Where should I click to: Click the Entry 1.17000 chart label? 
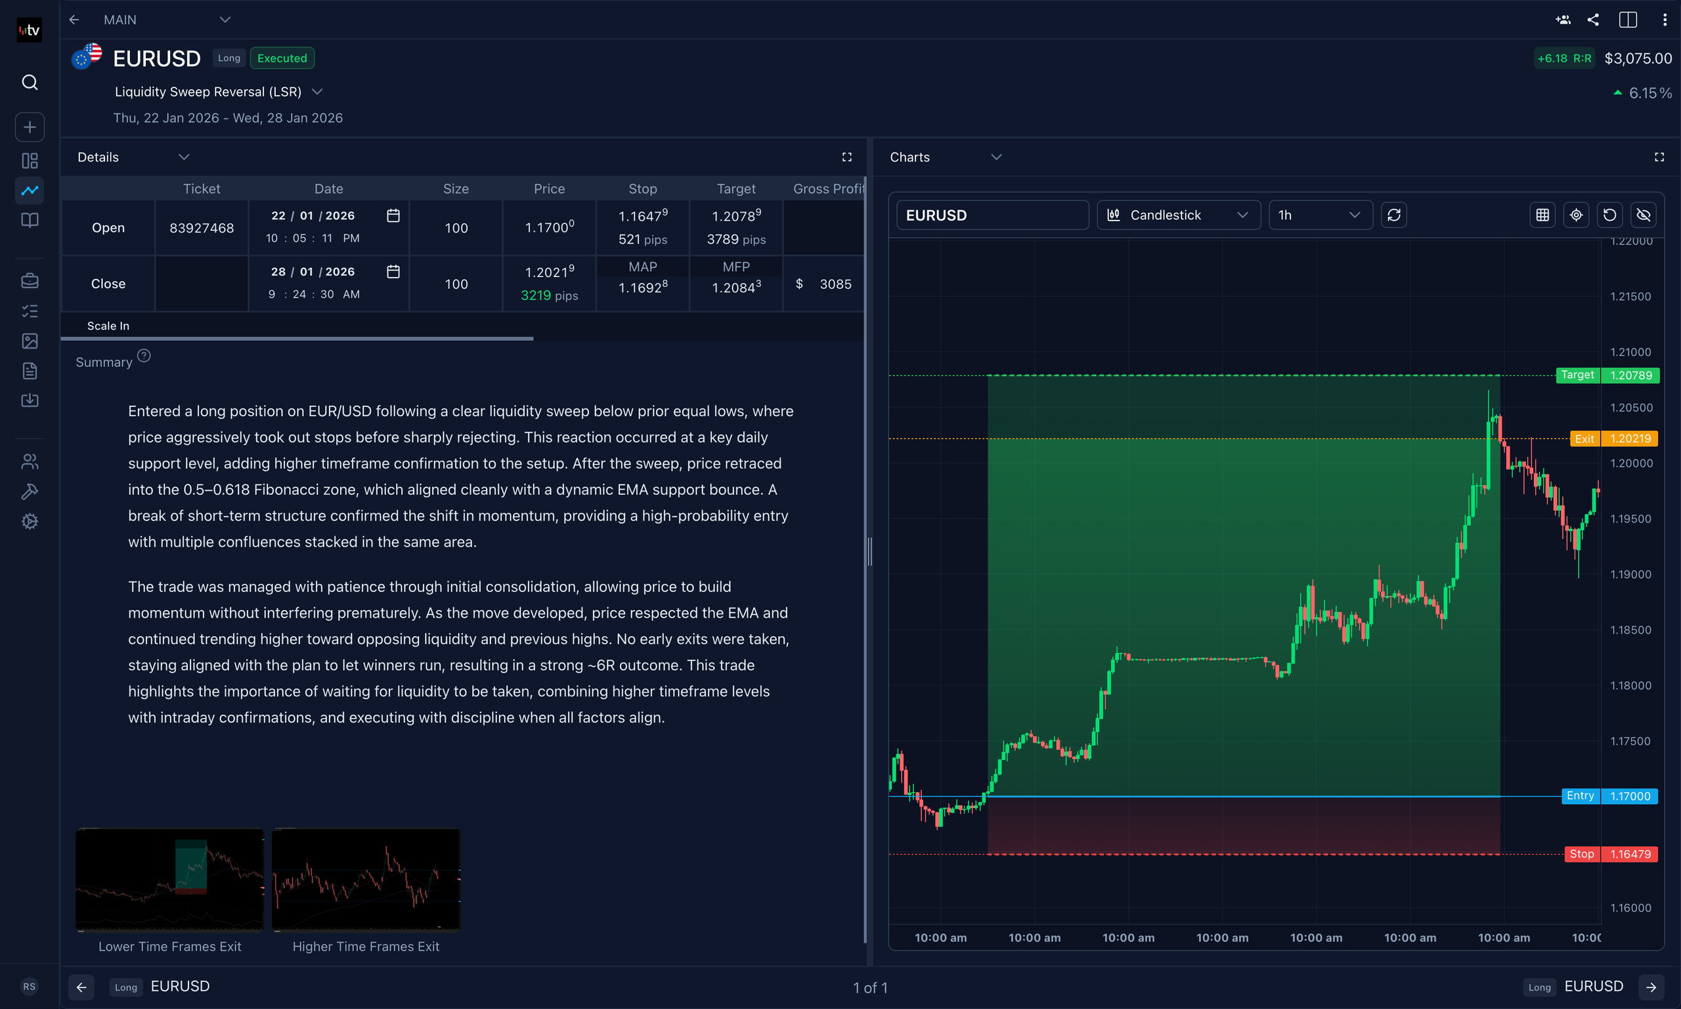pos(1609,796)
